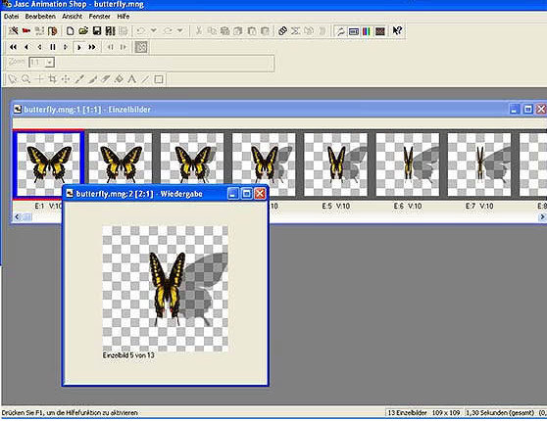This screenshot has width=547, height=421.
Task: Select the Text tool
Action: 132,79
